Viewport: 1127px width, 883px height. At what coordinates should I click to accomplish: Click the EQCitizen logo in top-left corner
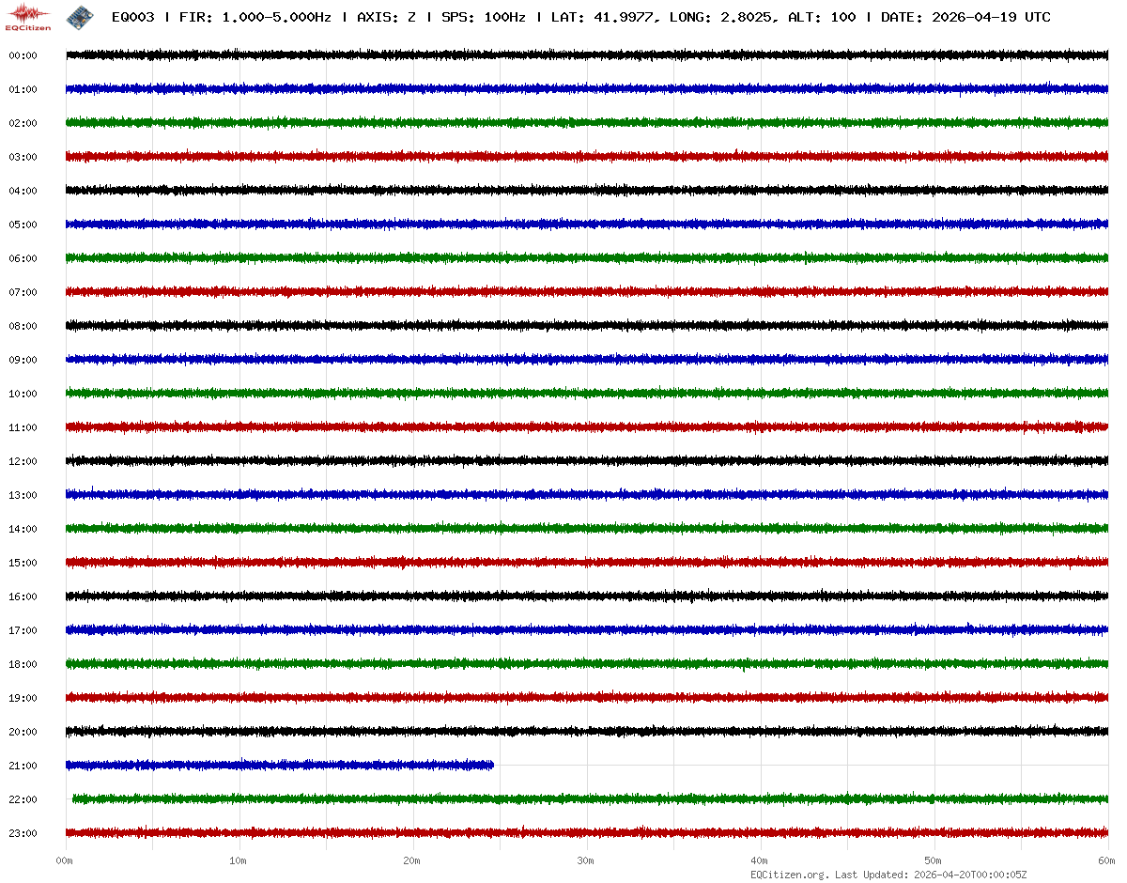pyautogui.click(x=27, y=16)
